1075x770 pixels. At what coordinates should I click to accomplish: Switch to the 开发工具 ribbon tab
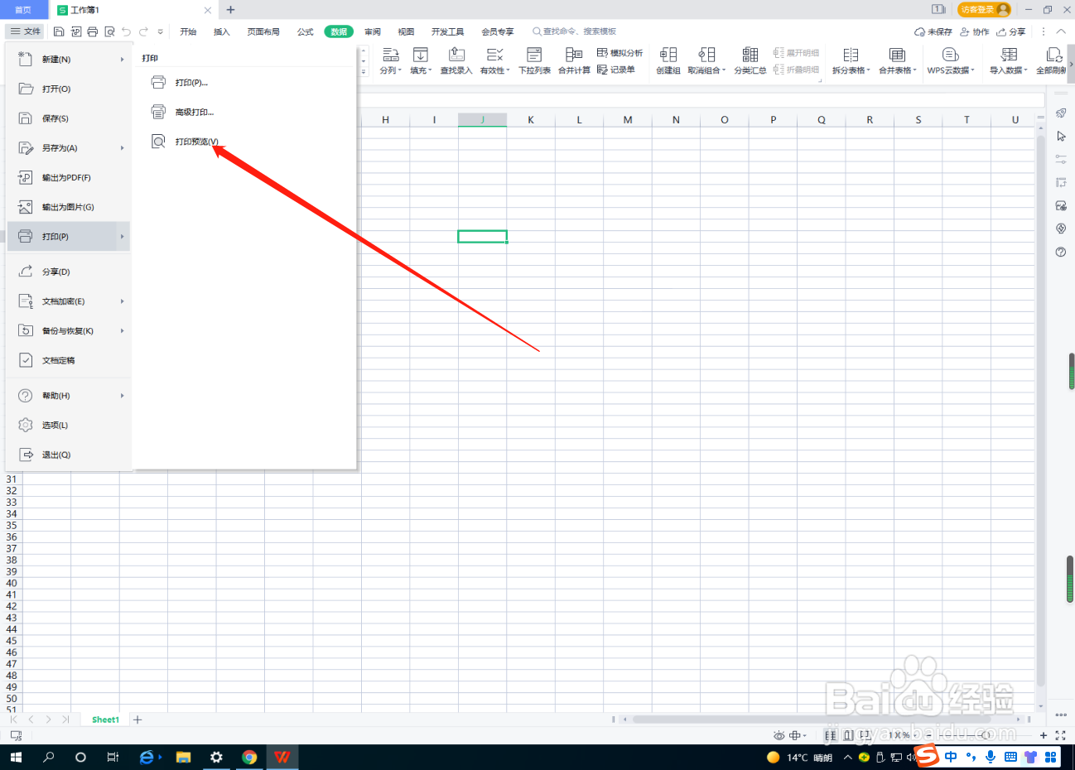tap(448, 31)
